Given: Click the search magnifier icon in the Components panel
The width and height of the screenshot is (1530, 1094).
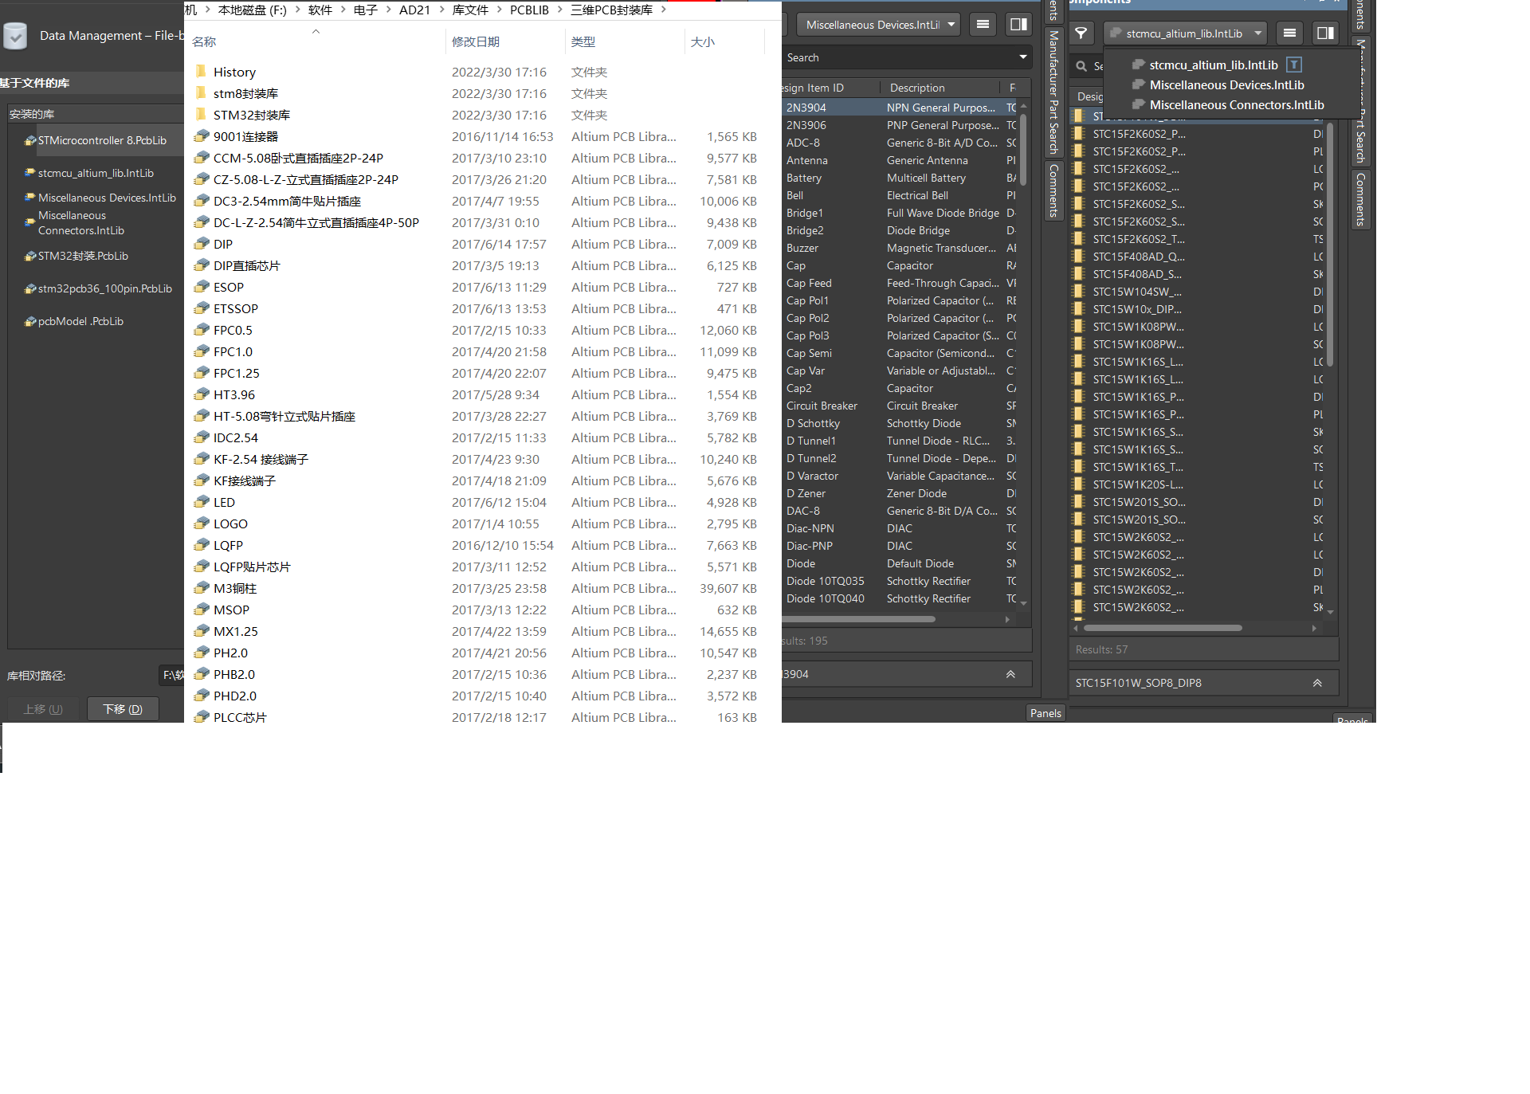Looking at the screenshot, I should [x=1081, y=66].
